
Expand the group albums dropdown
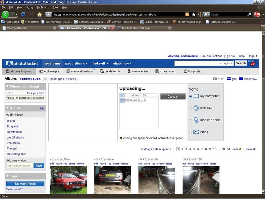pyautogui.click(x=76, y=63)
